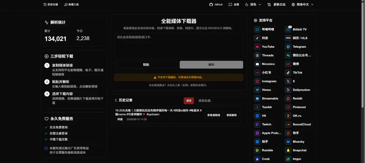
Task: Select the Twitch platform icon
Action: (x=257, y=124)
